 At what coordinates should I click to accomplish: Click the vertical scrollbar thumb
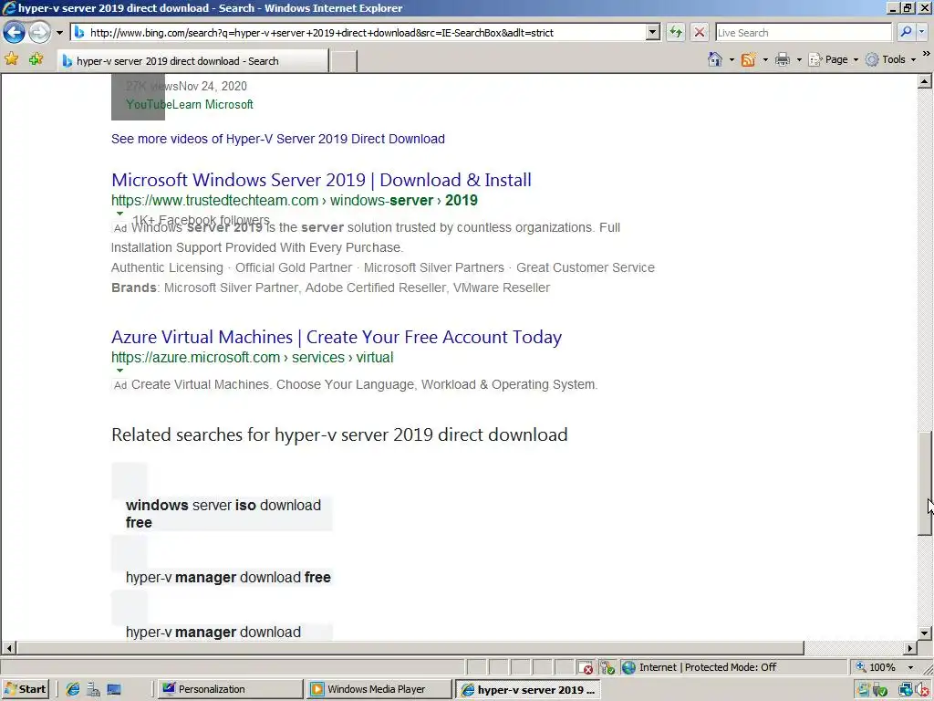pyautogui.click(x=925, y=484)
